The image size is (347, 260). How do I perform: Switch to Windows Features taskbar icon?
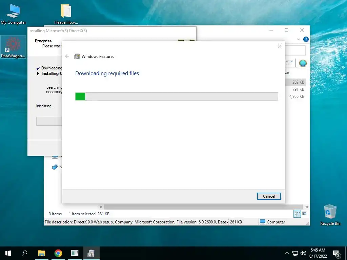91,253
